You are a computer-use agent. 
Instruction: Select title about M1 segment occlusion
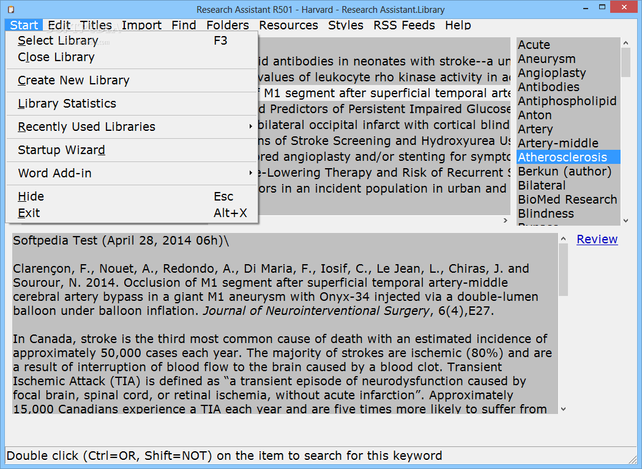(384, 94)
